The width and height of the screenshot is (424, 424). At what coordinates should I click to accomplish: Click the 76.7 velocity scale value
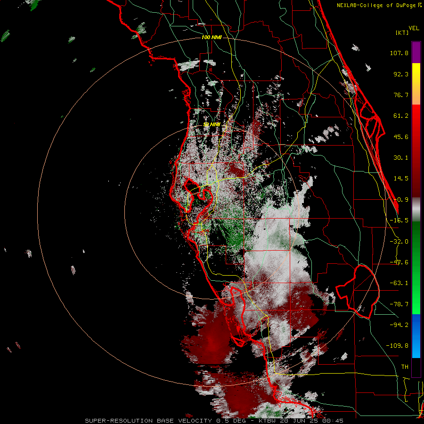[401, 95]
